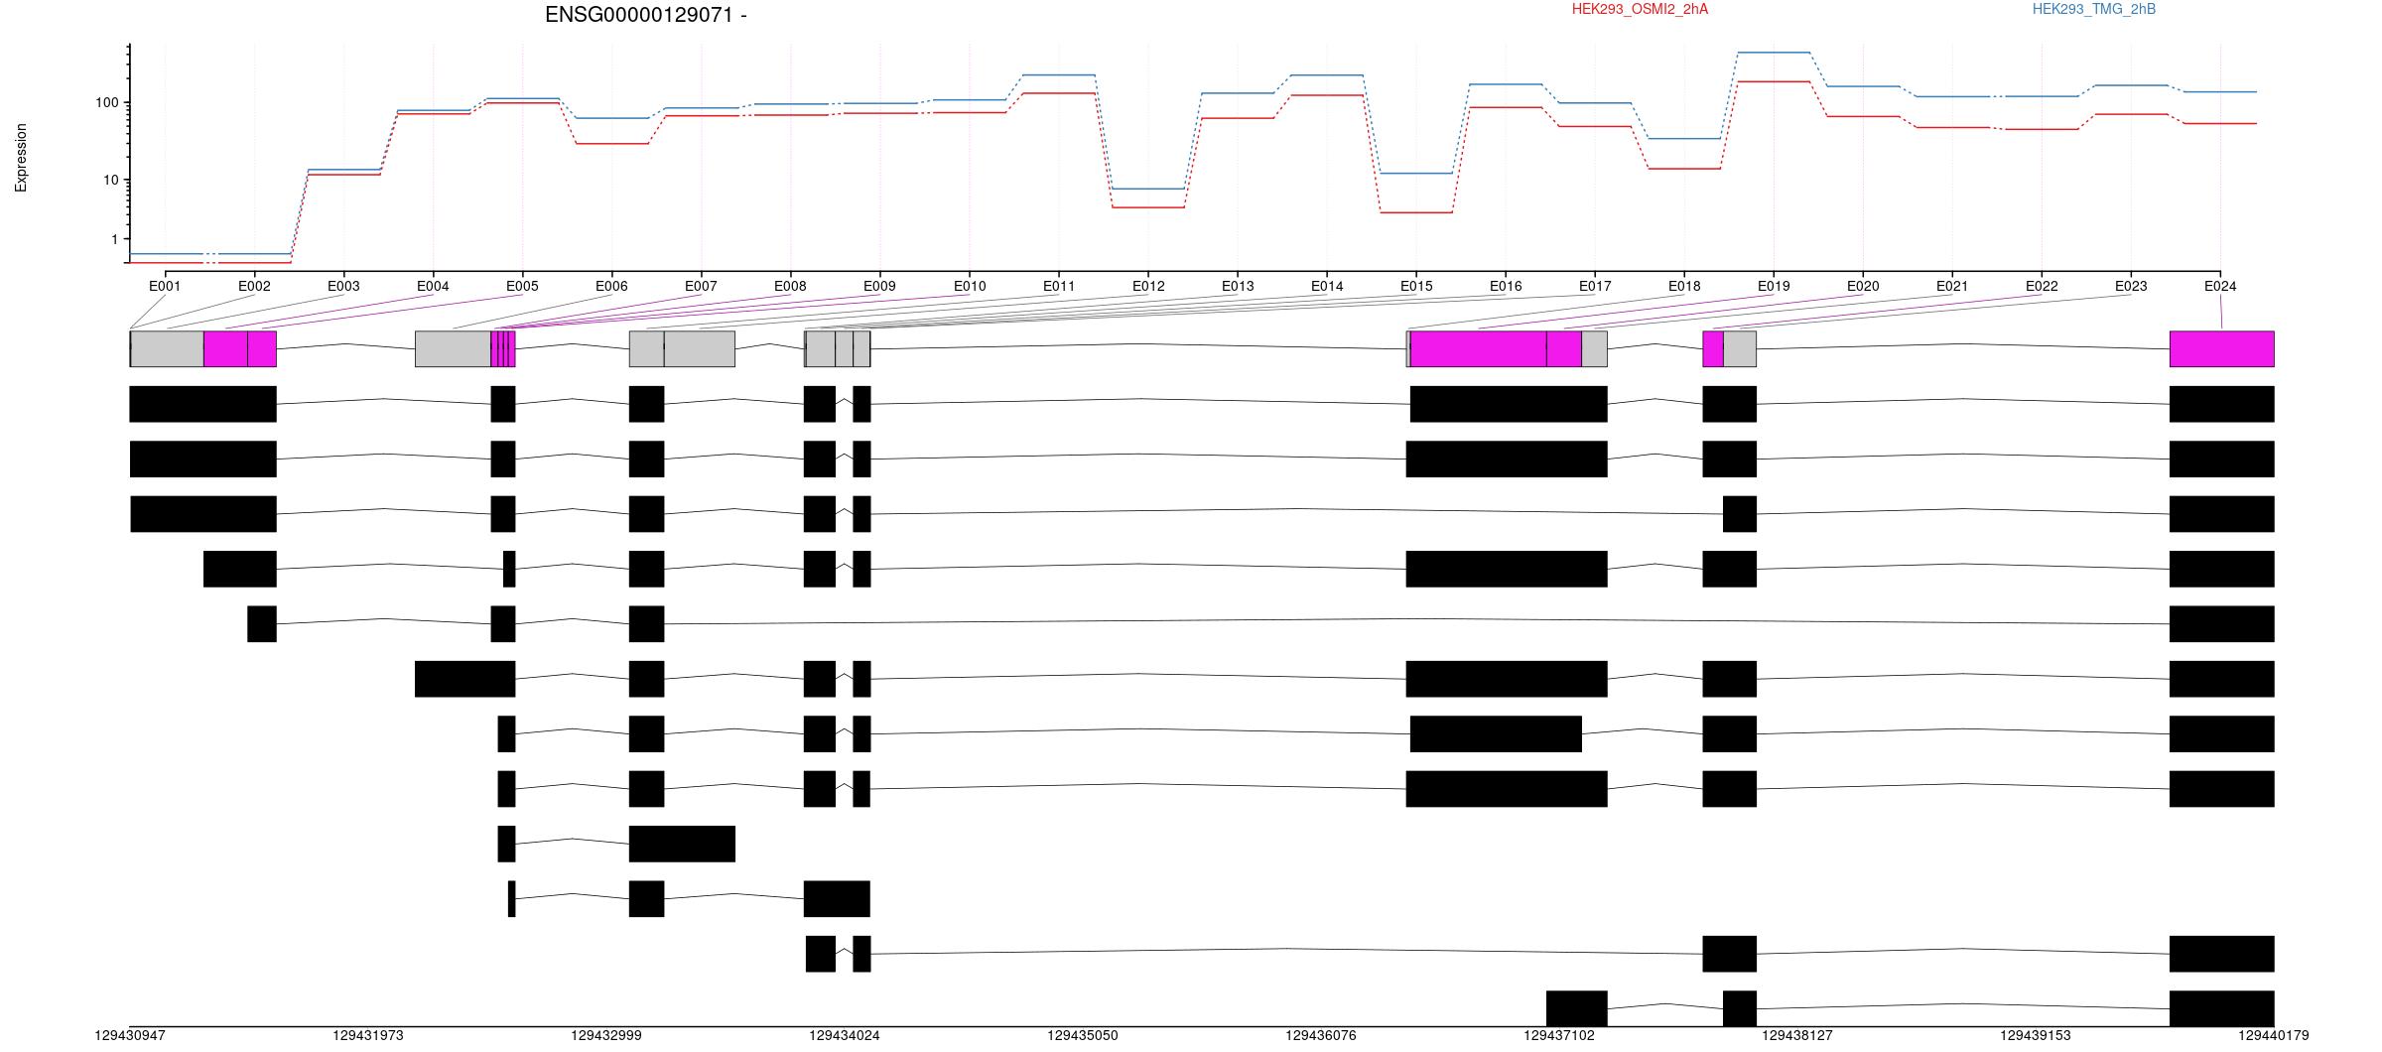
Task: Click the E022 exon label
Action: (x=2042, y=286)
